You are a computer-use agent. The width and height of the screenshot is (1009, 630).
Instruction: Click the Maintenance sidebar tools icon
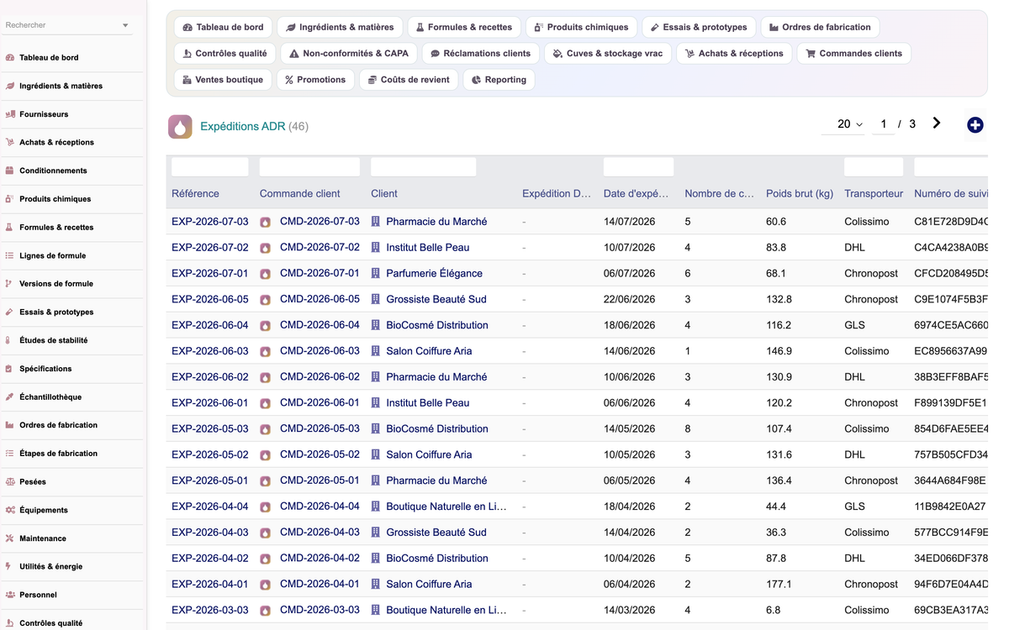click(10, 538)
